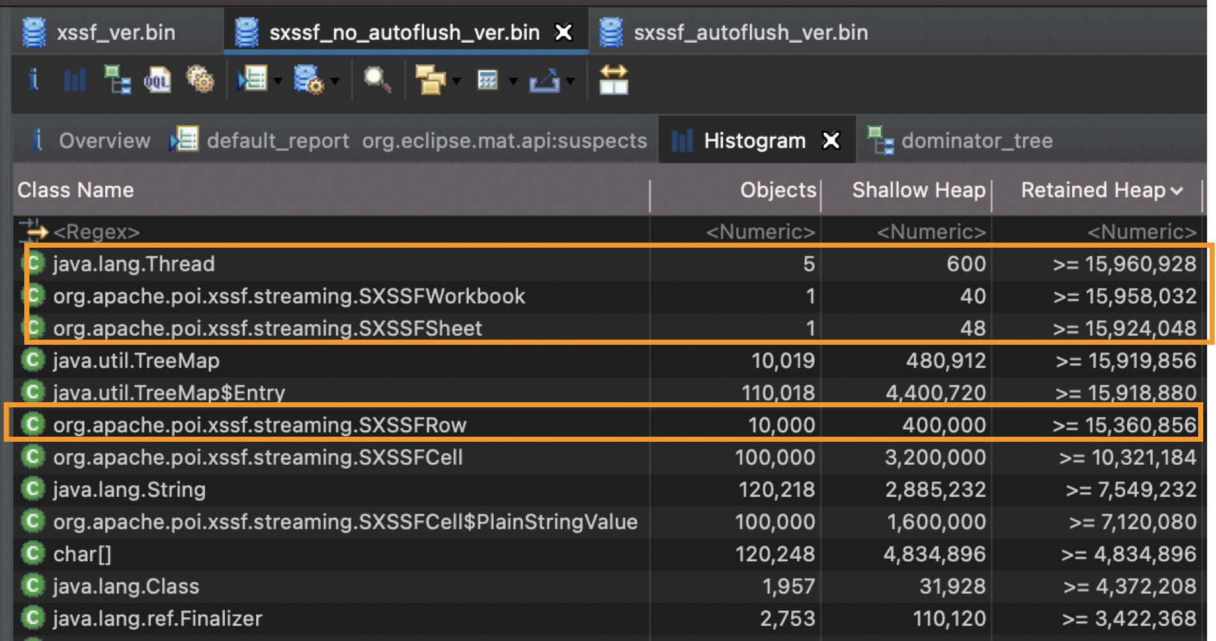The height and width of the screenshot is (641, 1216).
Task: Expand the Calculate Retained Size dropdown arrow
Action: pos(513,81)
